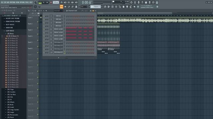The width and height of the screenshot is (213, 119).
Task: Mute the 808 Kick channel
Action: click(44, 16)
